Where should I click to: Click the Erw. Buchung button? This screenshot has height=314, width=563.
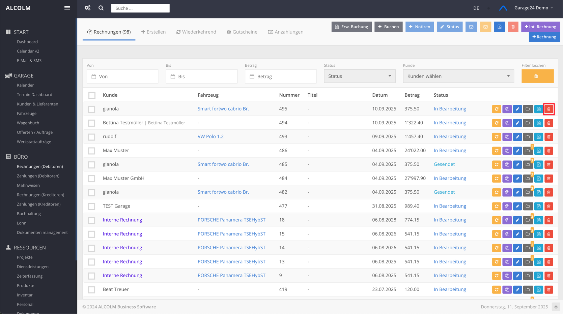(x=351, y=27)
